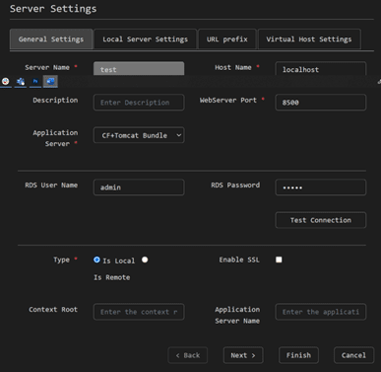Click the second blue icon beside Chrome
Screen dimensions: 381x372
(21, 81)
